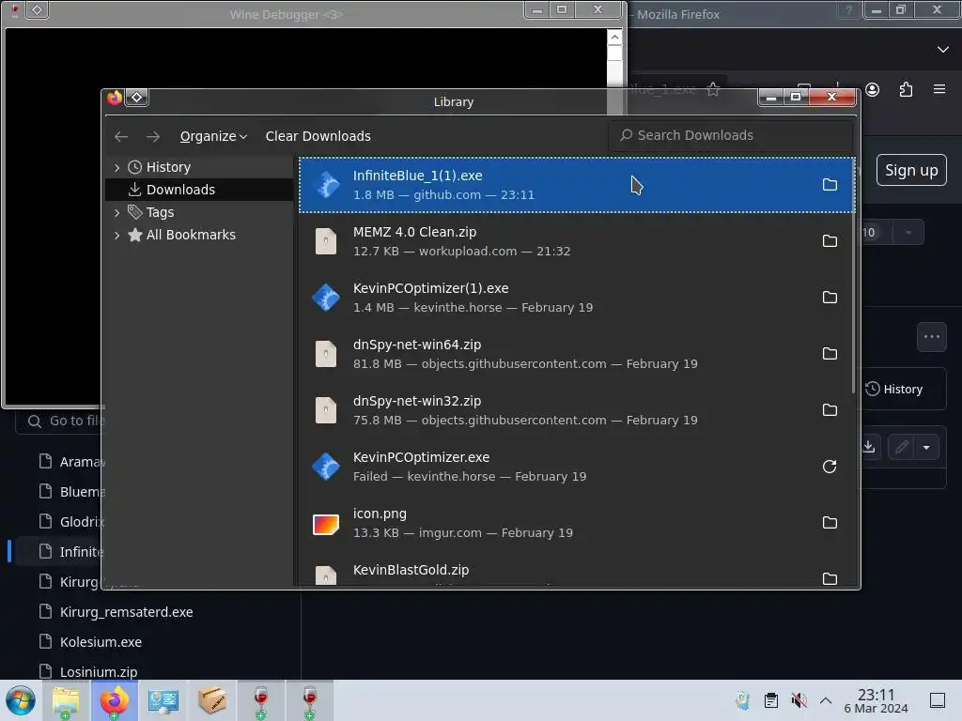Select the icon.png download row

click(x=577, y=523)
